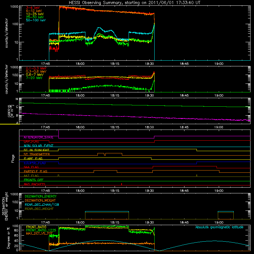Select the 50-100 keV legend label
Screen dimensions: 254x254
(36, 20)
